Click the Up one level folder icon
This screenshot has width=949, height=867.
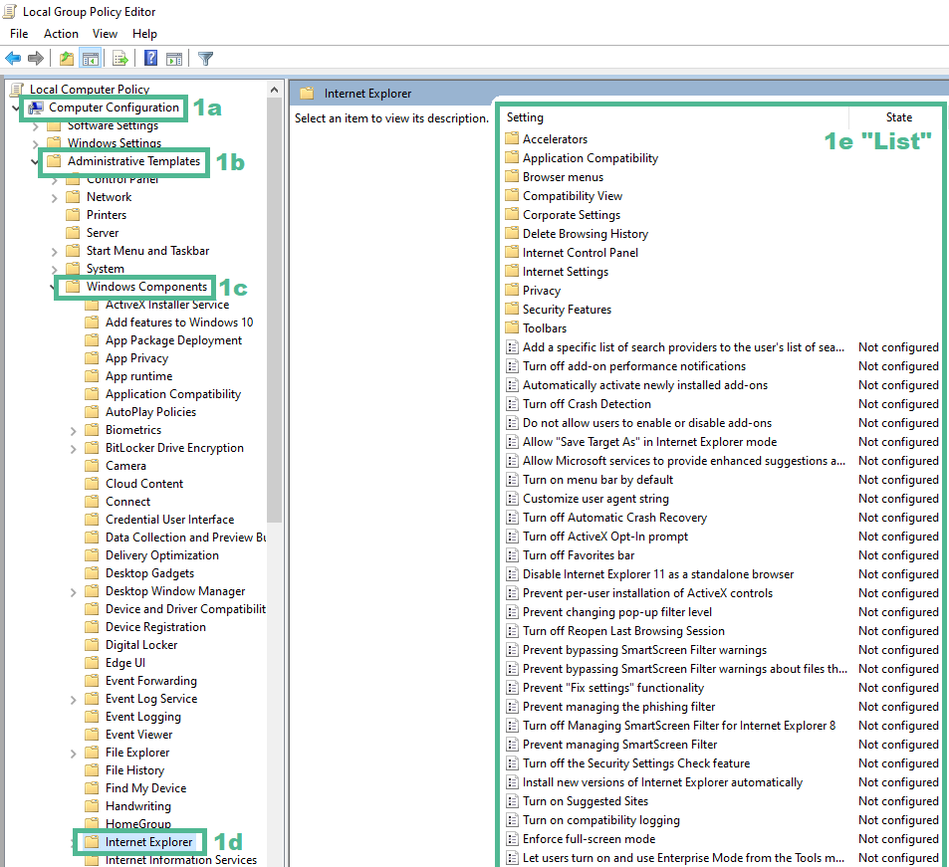[x=66, y=59]
